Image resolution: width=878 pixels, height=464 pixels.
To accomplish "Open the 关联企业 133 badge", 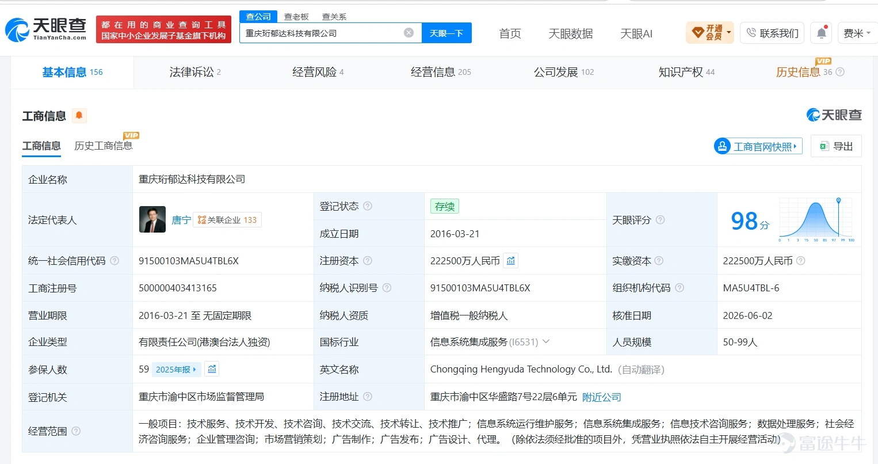I will pos(227,220).
